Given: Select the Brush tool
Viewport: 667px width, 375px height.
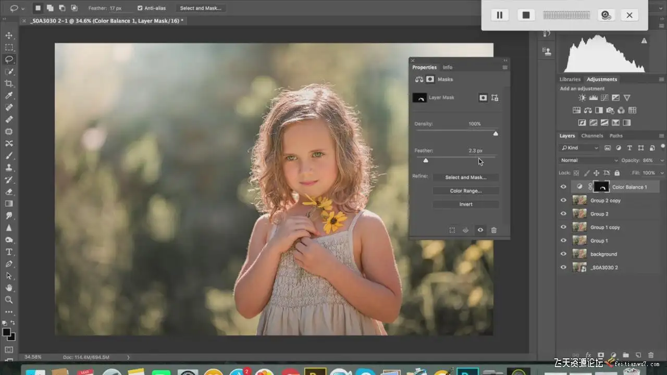Looking at the screenshot, I should point(9,156).
